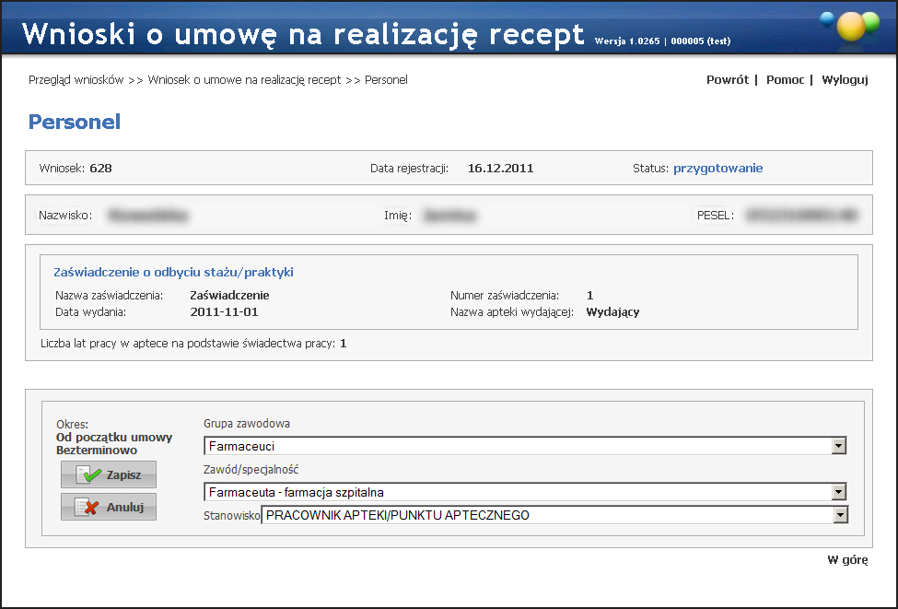
Task: Click the Wnioski o umowę header title
Action: tap(302, 34)
